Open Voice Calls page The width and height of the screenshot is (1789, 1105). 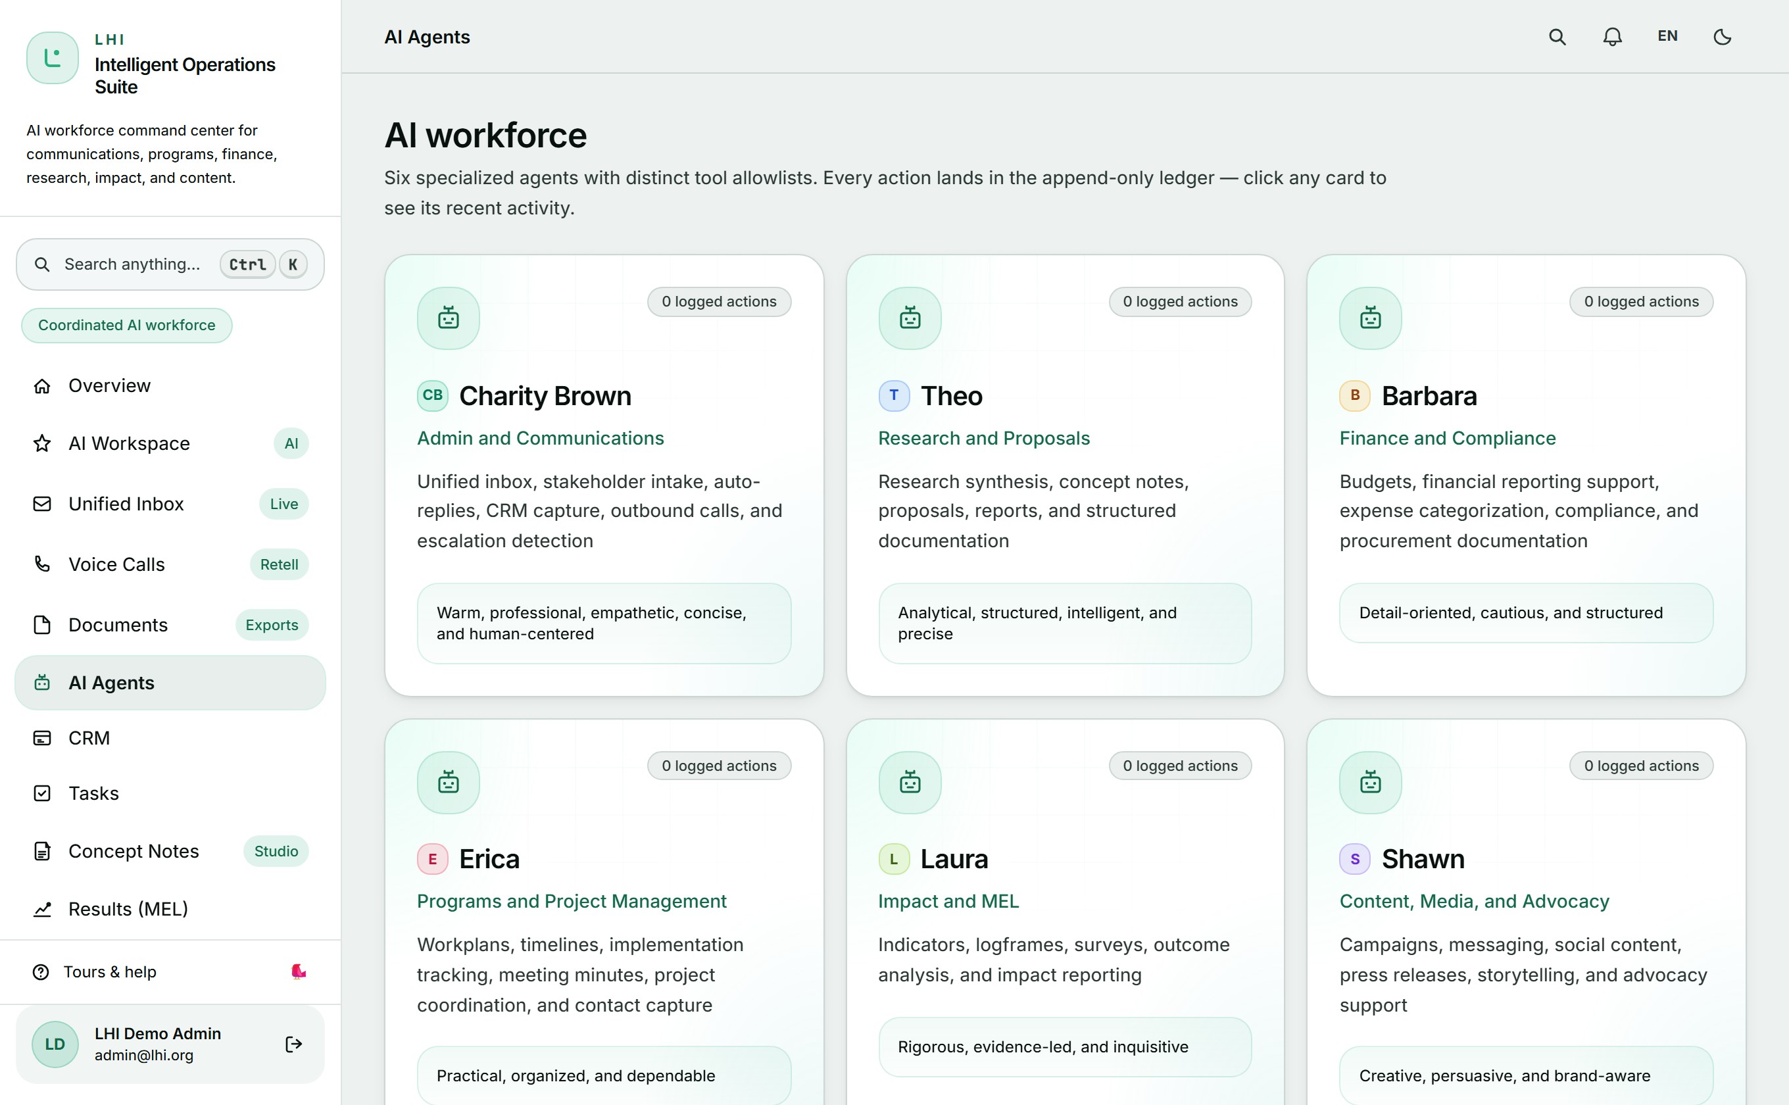tap(170, 564)
